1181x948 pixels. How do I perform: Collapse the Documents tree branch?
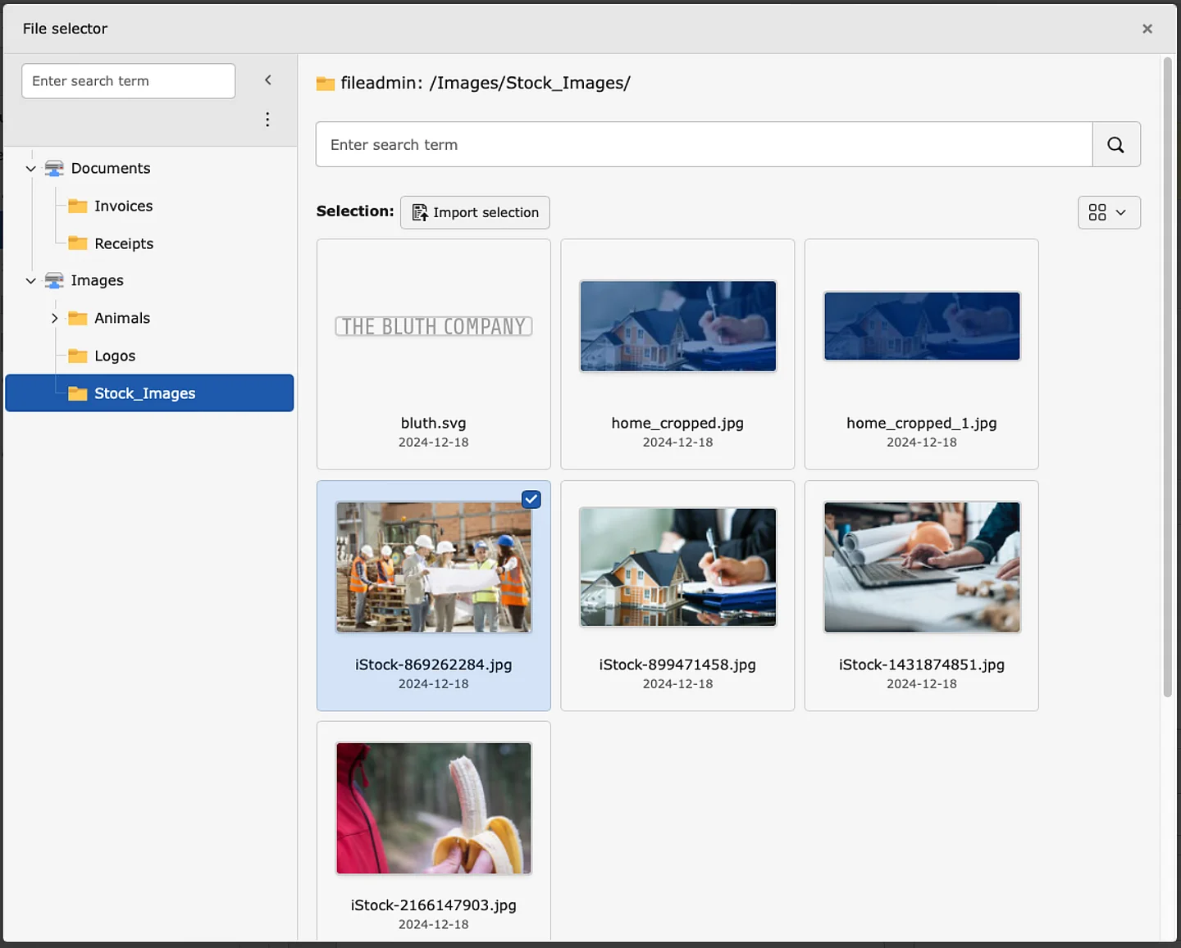pyautogui.click(x=30, y=168)
